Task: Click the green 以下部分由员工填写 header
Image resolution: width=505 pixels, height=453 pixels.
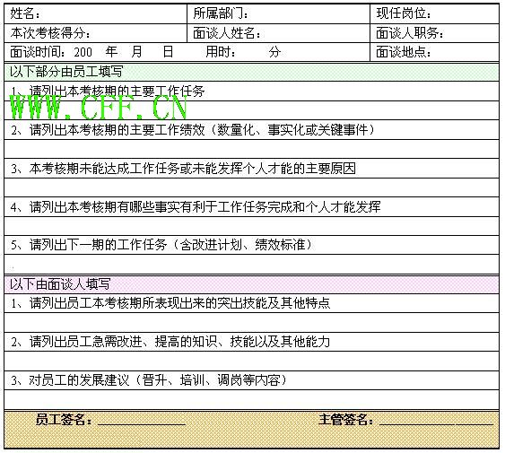Action: pos(251,72)
